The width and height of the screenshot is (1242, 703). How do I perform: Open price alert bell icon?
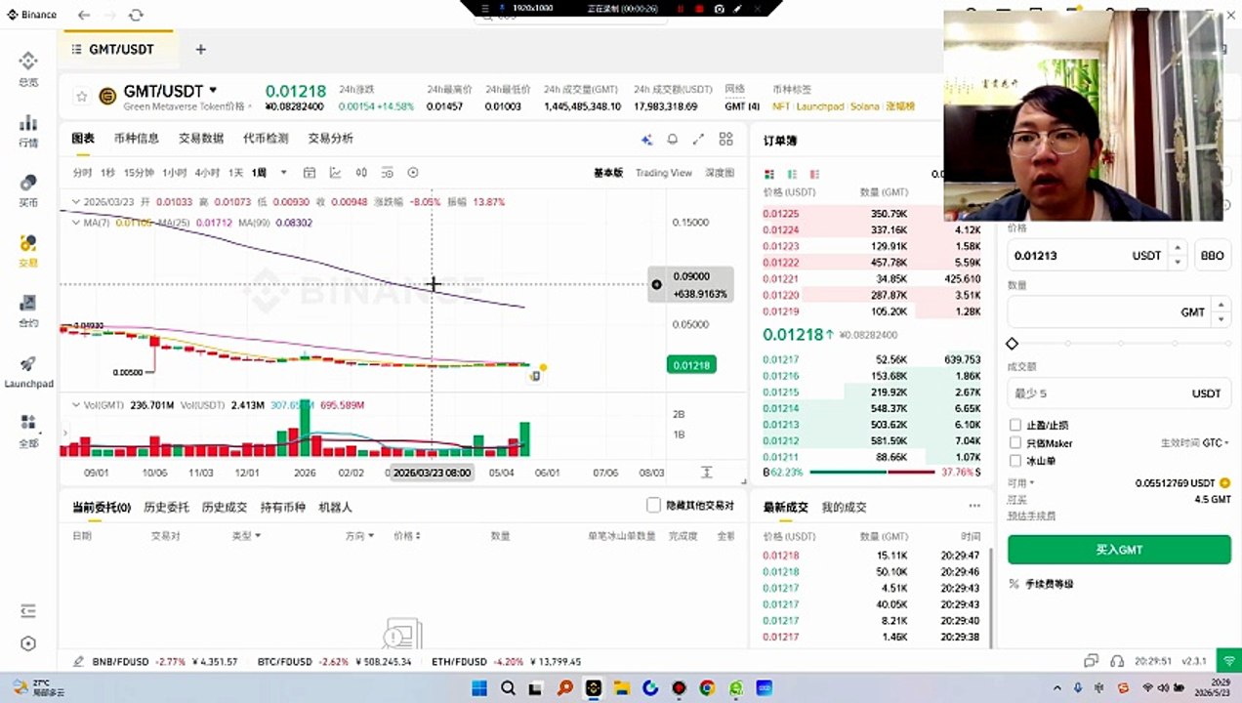tap(673, 140)
